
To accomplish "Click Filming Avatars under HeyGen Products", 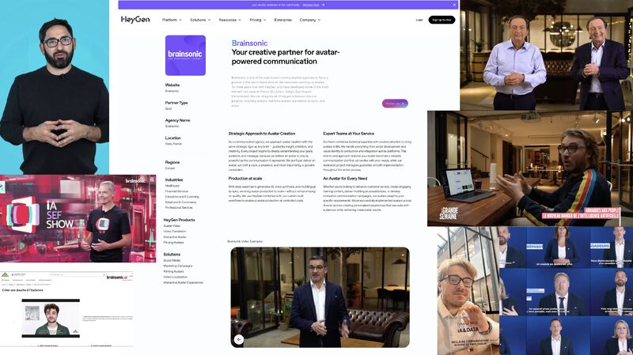I will coord(173,243).
